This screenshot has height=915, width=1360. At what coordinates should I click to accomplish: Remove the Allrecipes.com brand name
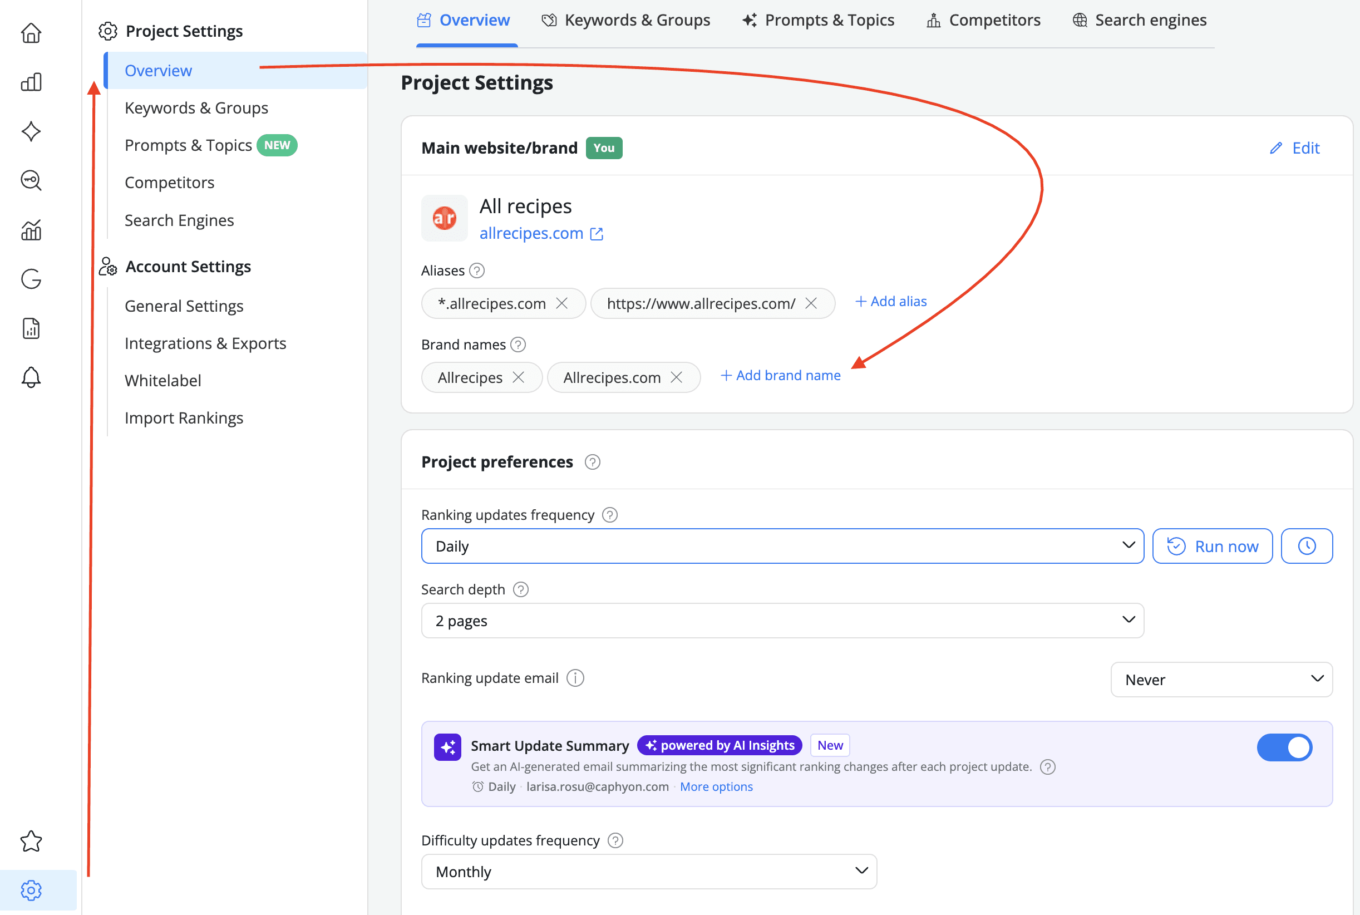676,377
